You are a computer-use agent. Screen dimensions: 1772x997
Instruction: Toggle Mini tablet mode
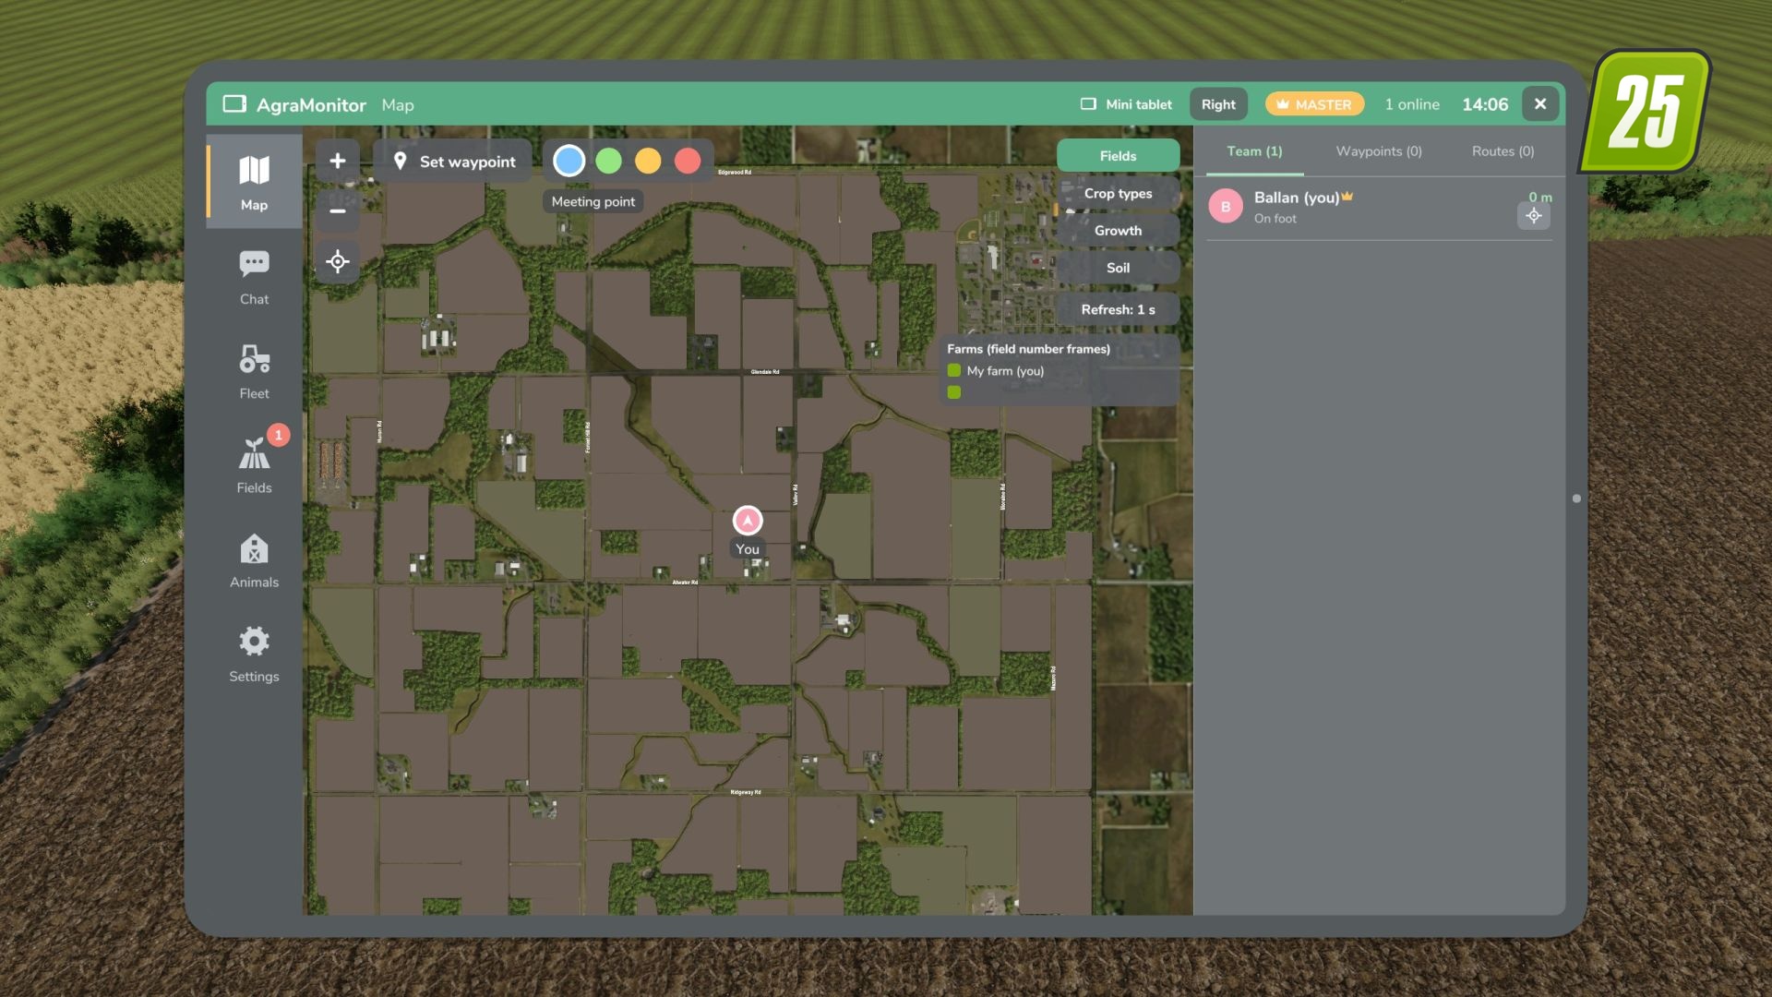pyautogui.click(x=1126, y=104)
